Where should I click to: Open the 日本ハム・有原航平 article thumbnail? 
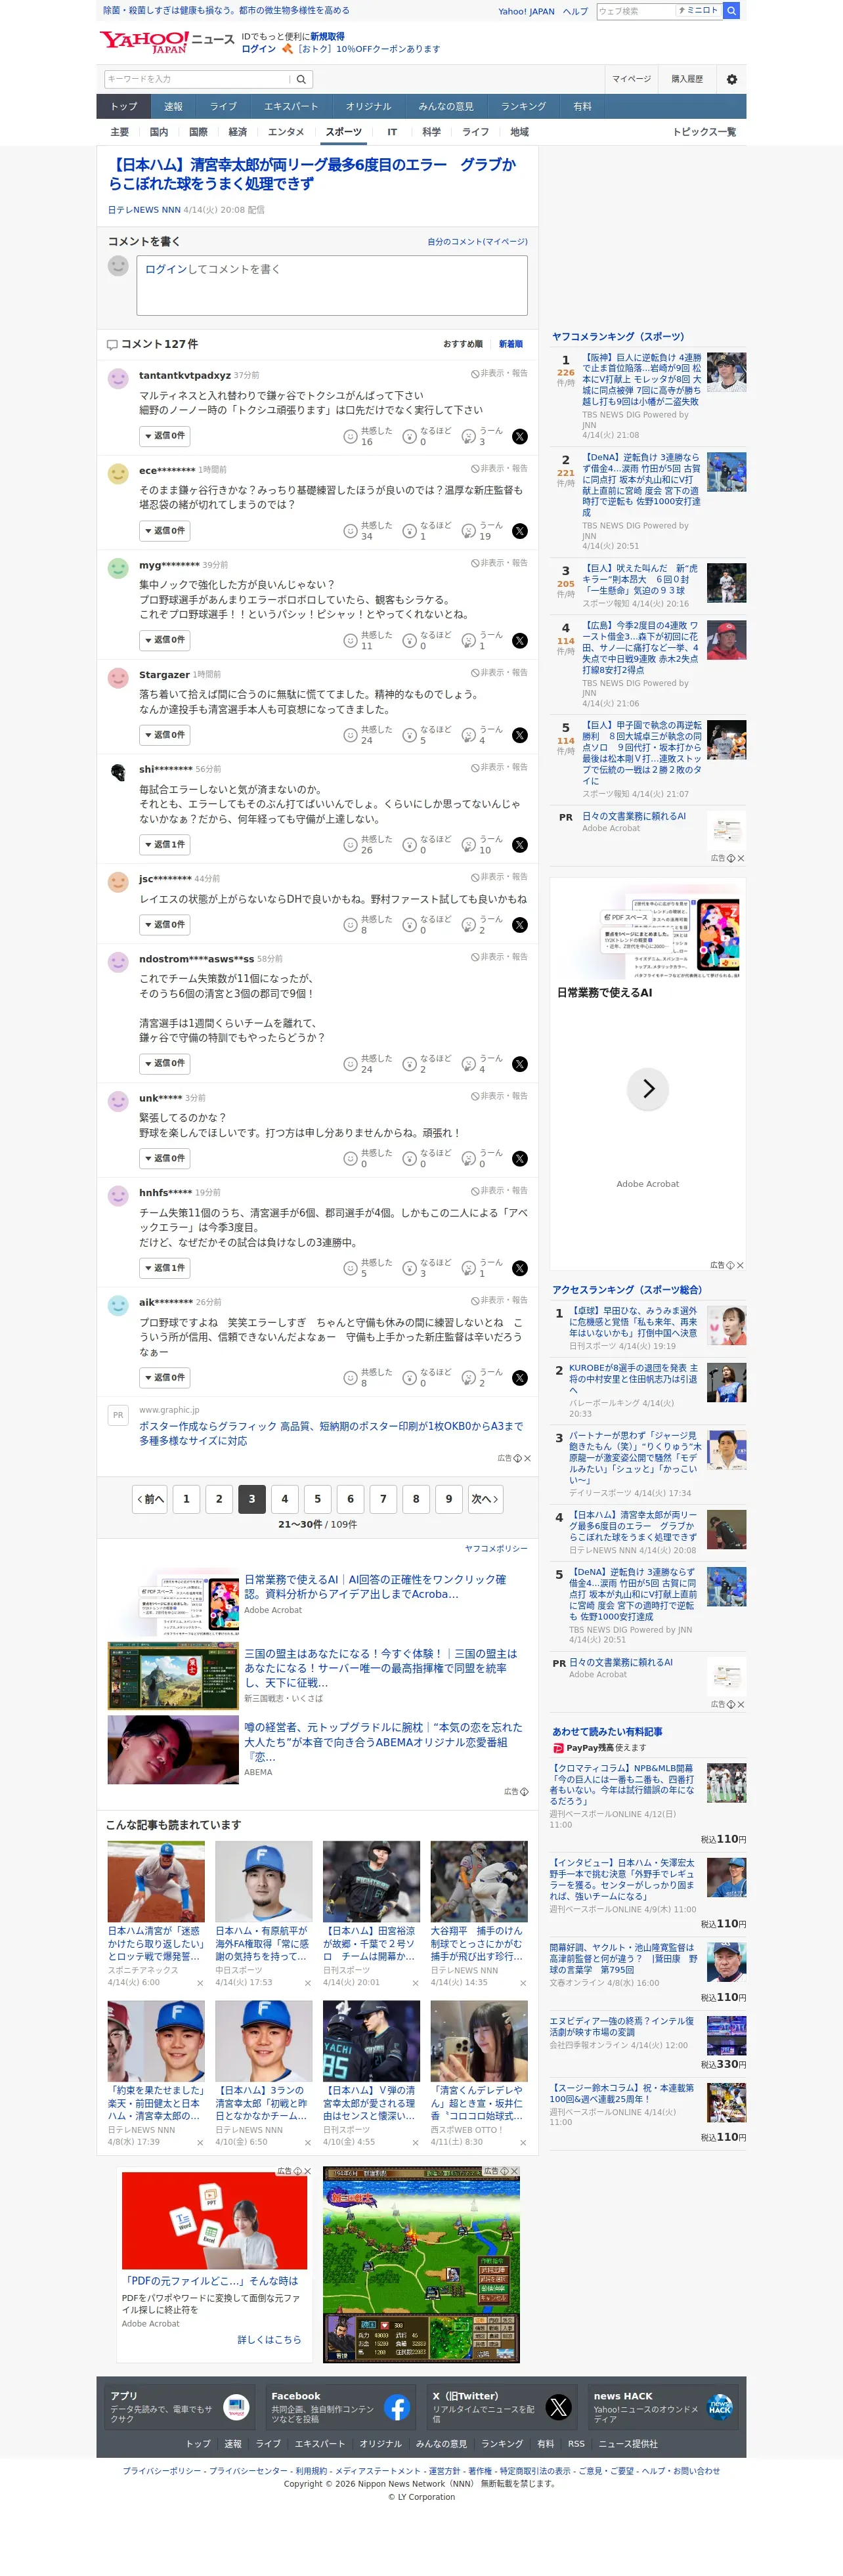(x=264, y=1882)
